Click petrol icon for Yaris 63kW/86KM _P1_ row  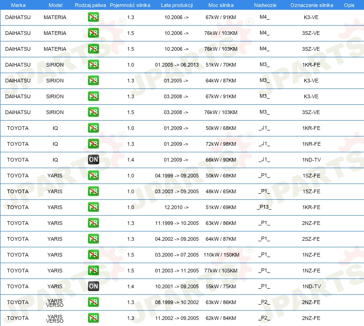(93, 223)
